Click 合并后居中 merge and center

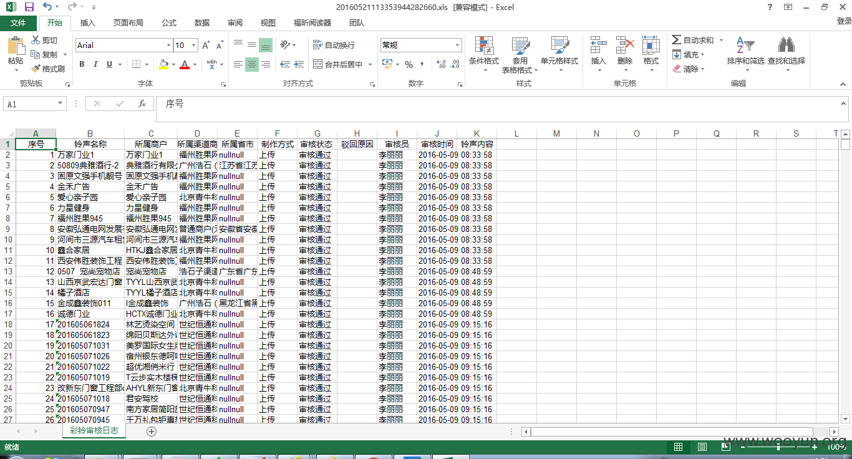338,64
